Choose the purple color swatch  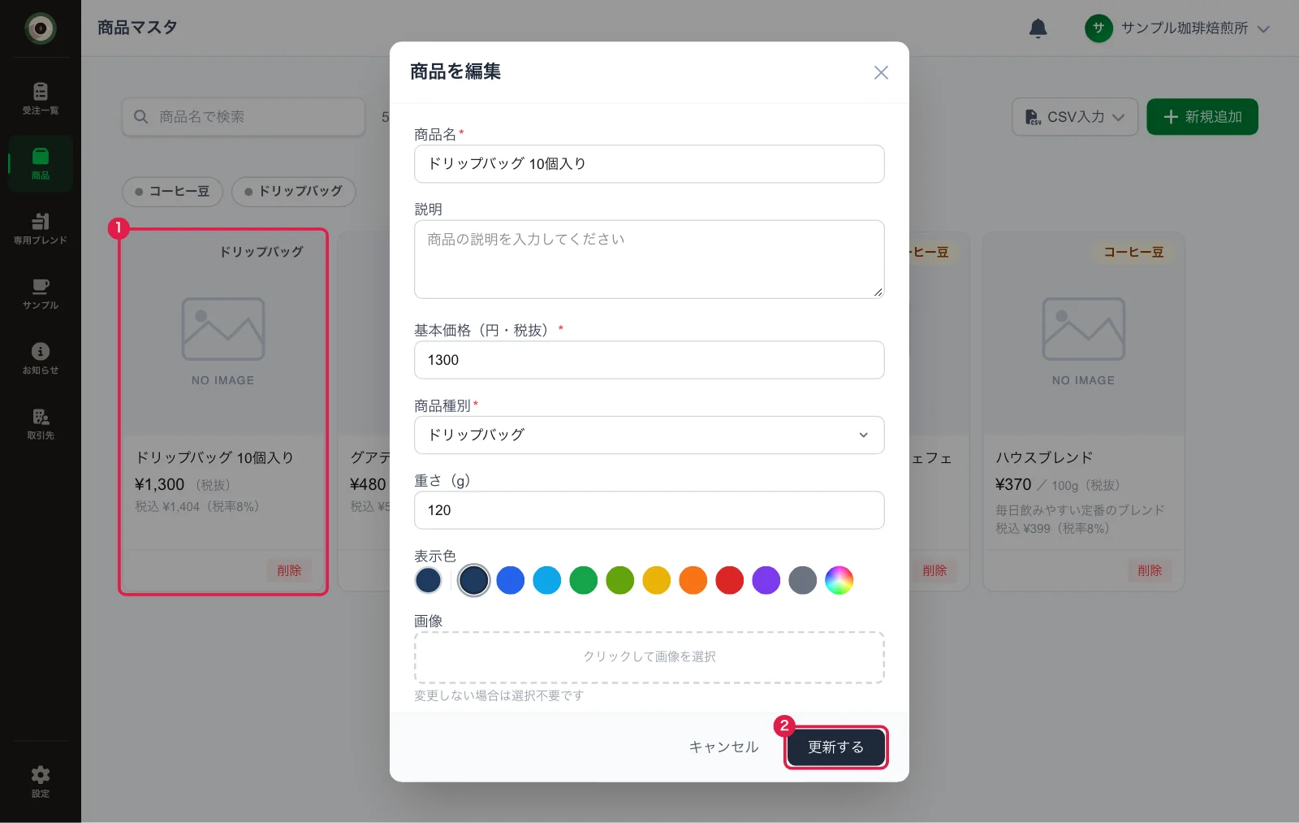pos(766,580)
